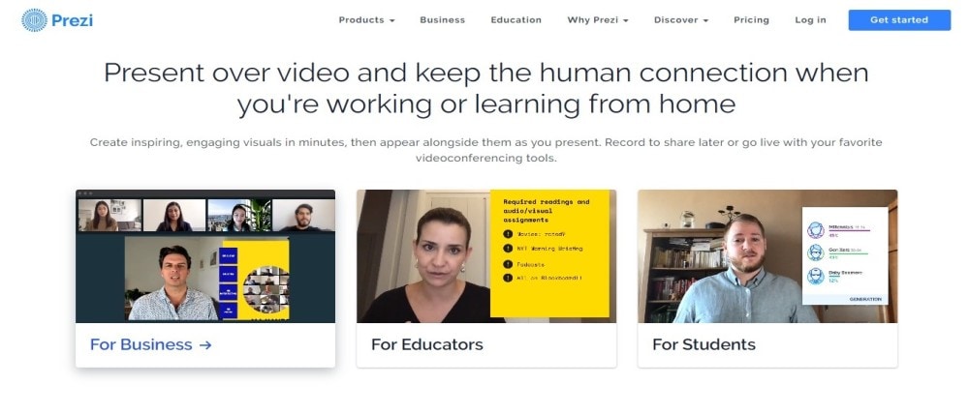Select the For Students card image
This screenshot has height=415, width=969.
(767, 256)
